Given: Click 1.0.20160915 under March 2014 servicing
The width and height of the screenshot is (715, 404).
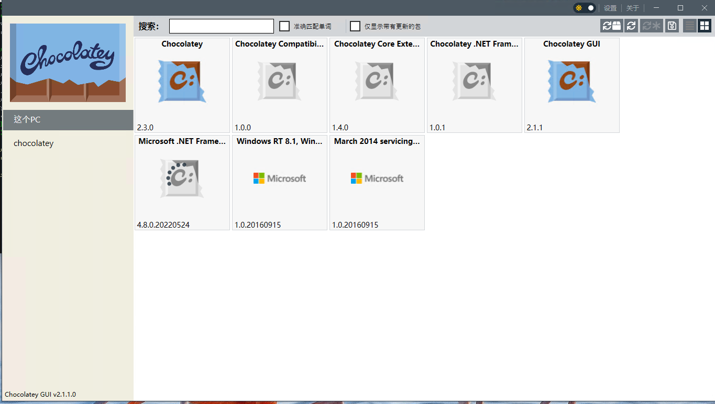Looking at the screenshot, I should (x=355, y=225).
